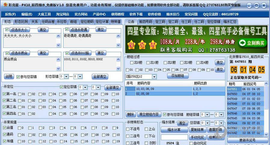This screenshot has height=145, width=270.
Task: Expand second 总容错 dropdown
Action: [221, 123]
